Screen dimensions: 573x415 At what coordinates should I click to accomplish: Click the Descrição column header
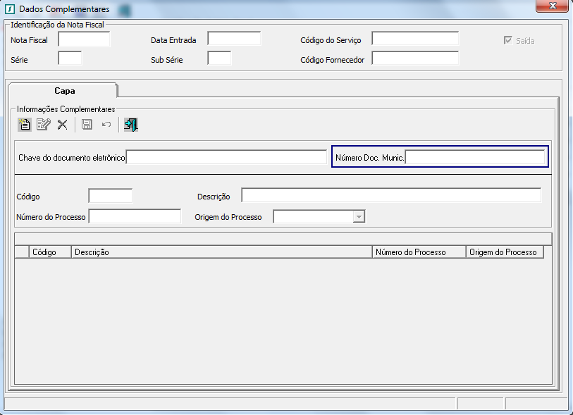[221, 252]
